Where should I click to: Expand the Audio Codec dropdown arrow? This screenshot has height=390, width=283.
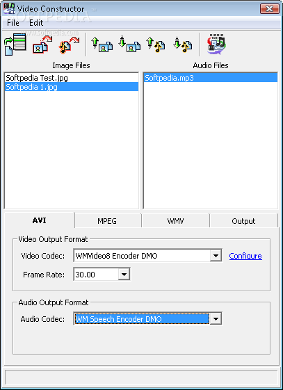click(216, 318)
